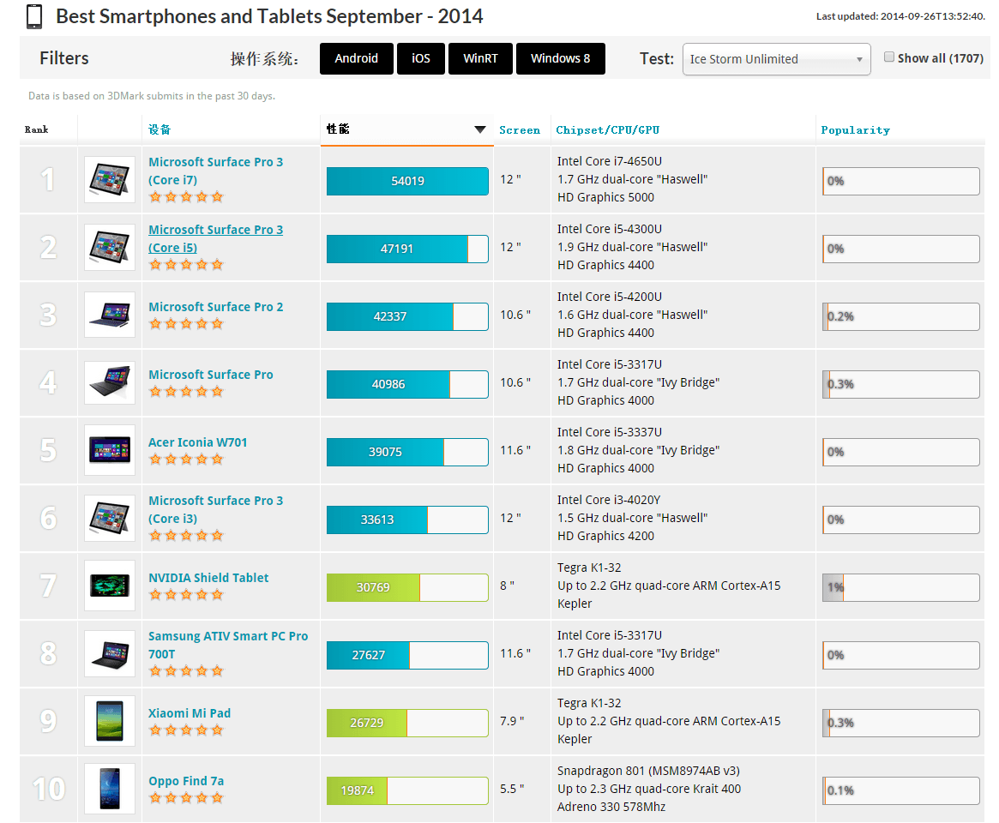Enable the Show all (1707) checkbox
Image resolution: width=999 pixels, height=823 pixels.
tap(889, 57)
